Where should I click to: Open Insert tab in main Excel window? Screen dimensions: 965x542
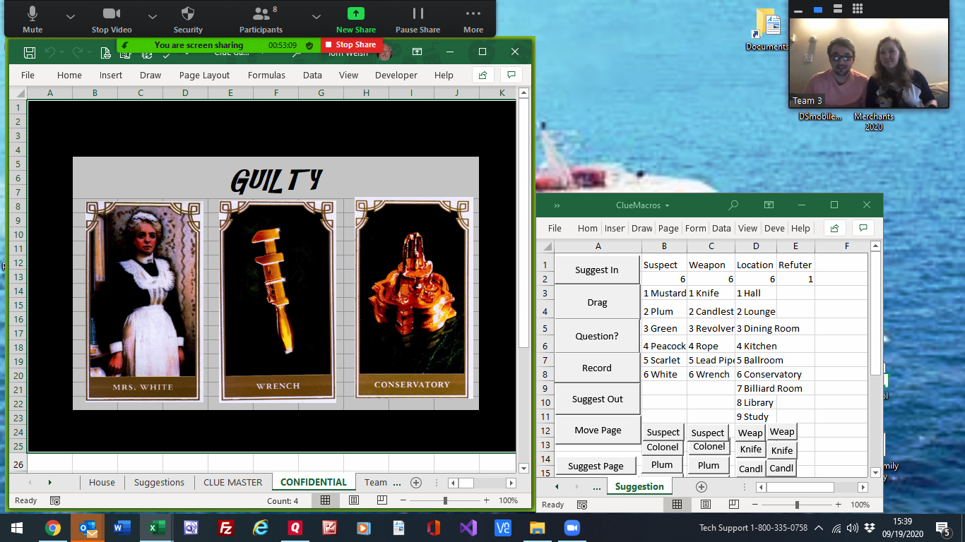tap(111, 75)
